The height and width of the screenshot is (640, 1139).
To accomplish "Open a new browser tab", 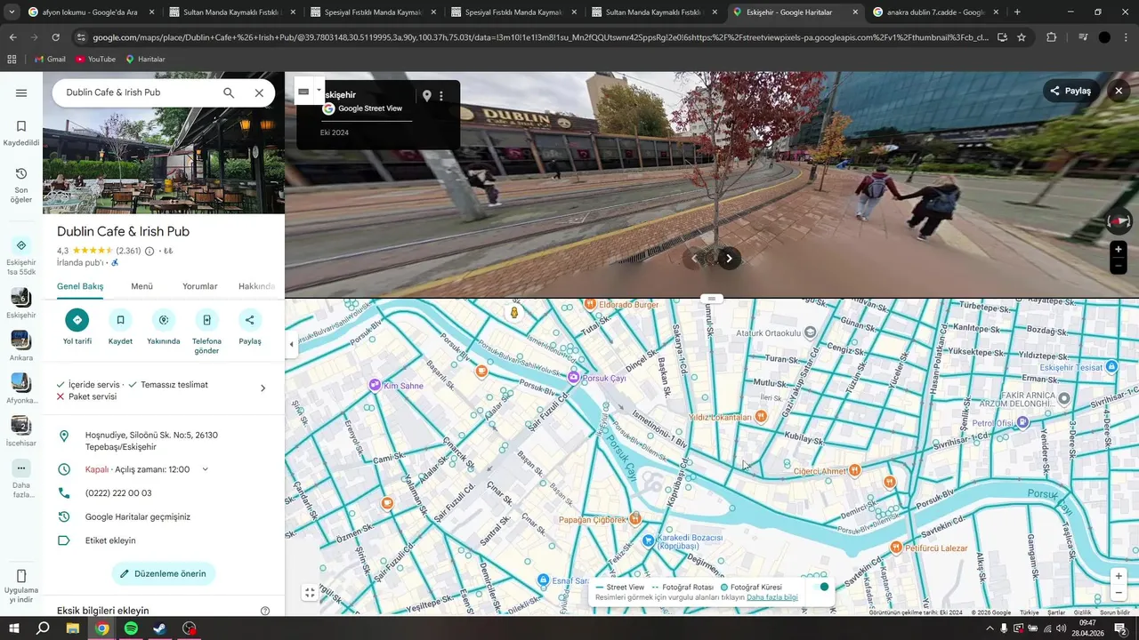I will click(x=1017, y=12).
